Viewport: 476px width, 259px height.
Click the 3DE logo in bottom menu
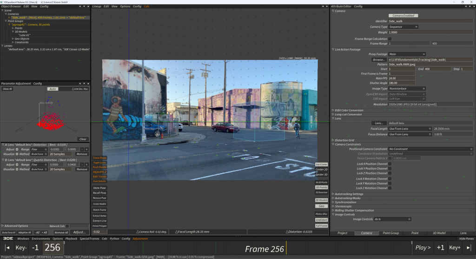click(x=8, y=239)
